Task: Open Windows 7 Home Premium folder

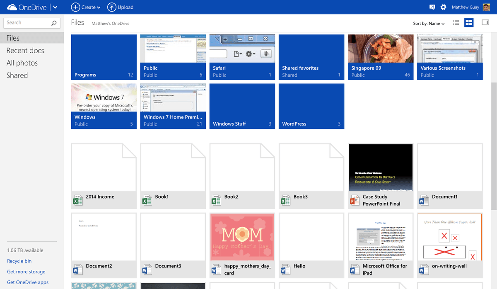Action: 173,106
